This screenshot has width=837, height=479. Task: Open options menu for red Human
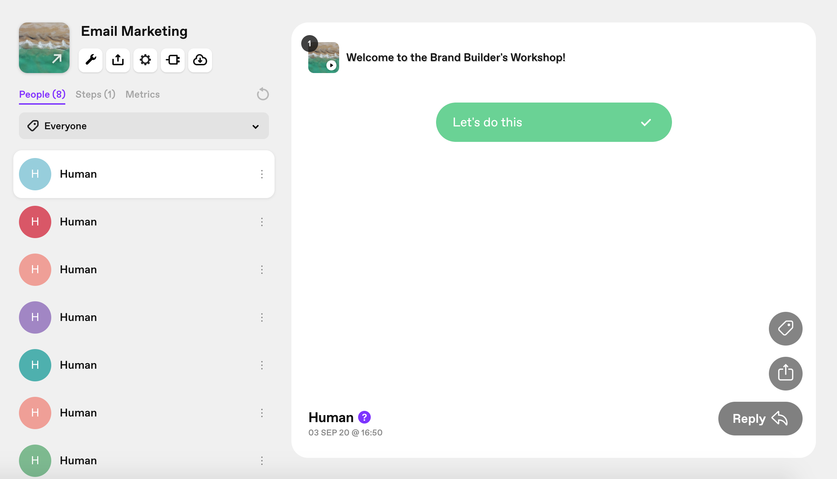pyautogui.click(x=262, y=222)
